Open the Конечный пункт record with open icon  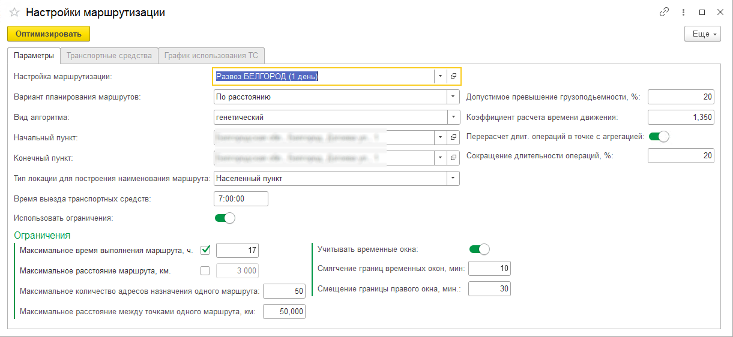[454, 158]
